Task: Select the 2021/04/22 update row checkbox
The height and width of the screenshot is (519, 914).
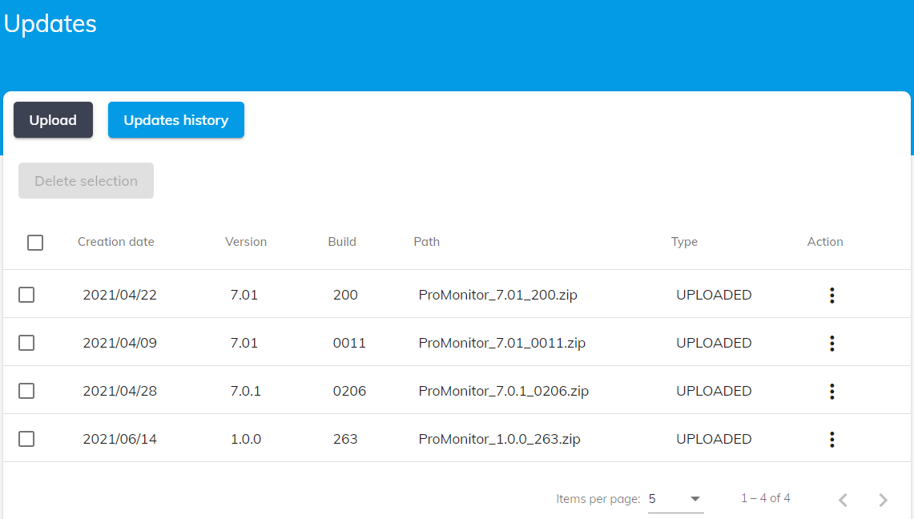Action: tap(26, 295)
